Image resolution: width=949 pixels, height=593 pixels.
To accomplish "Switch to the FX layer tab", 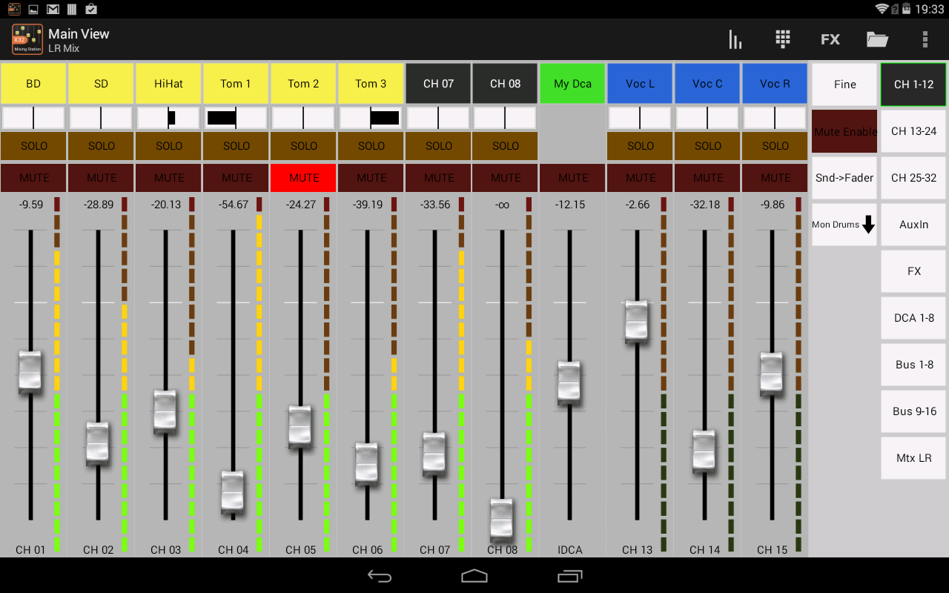I will coord(913,271).
